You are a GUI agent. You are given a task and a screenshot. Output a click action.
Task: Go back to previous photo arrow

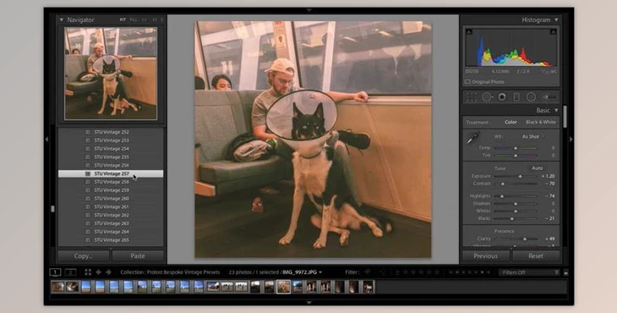pos(98,272)
